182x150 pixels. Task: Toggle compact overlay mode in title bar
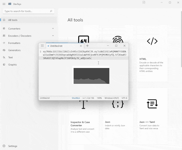coord(144,2)
